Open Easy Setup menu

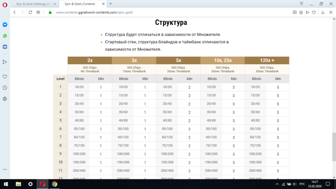[331, 12]
